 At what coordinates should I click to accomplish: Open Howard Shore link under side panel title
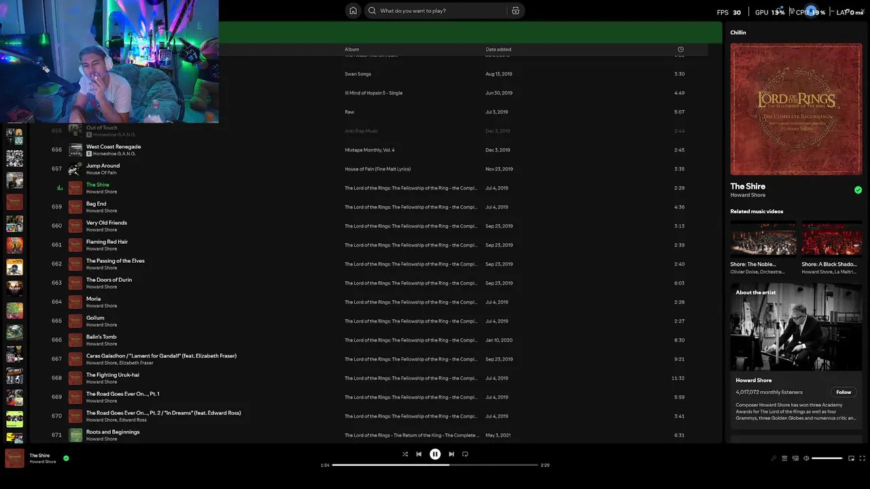748,196
